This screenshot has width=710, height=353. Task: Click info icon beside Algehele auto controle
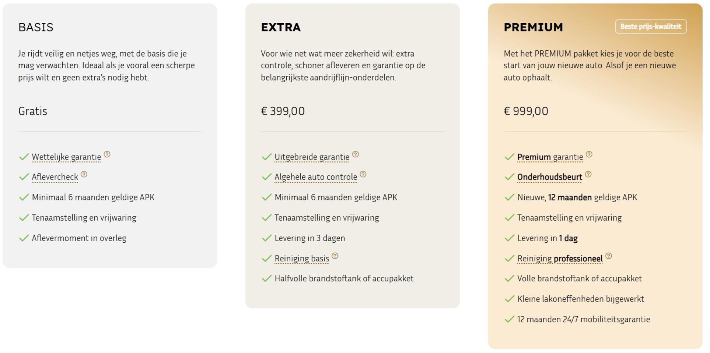(363, 174)
